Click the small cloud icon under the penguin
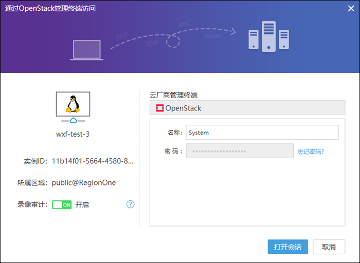This screenshot has height=263, width=360. point(73,120)
